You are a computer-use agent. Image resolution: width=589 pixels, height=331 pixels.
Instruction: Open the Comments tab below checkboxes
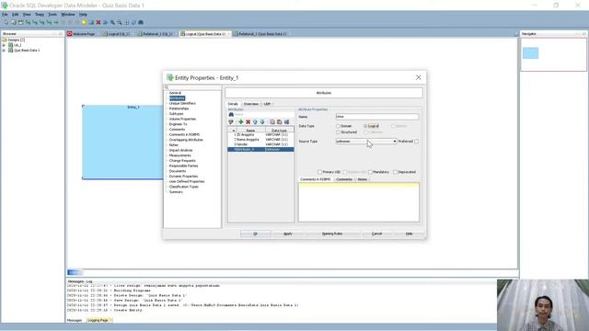click(344, 179)
